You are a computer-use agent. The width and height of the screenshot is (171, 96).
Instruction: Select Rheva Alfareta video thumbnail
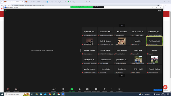90,41
